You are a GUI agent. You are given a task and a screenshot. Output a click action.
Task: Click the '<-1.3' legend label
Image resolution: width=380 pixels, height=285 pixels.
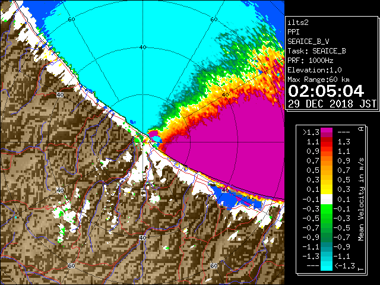(344, 266)
